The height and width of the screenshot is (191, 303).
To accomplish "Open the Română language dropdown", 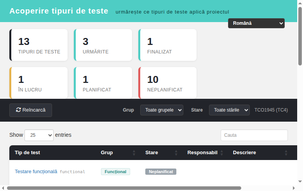I will pyautogui.click(x=256, y=23).
